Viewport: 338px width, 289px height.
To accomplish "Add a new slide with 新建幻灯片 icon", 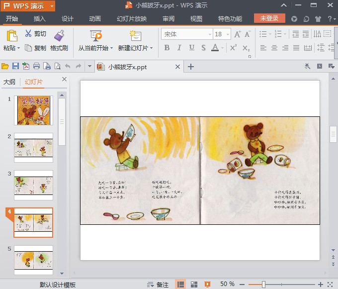I will (x=135, y=36).
